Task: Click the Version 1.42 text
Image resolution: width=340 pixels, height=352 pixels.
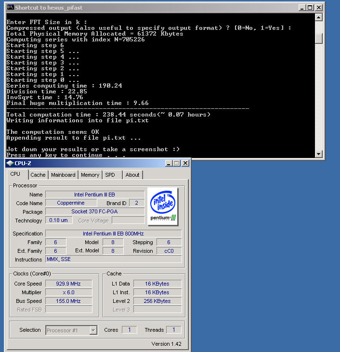Action: point(167,344)
